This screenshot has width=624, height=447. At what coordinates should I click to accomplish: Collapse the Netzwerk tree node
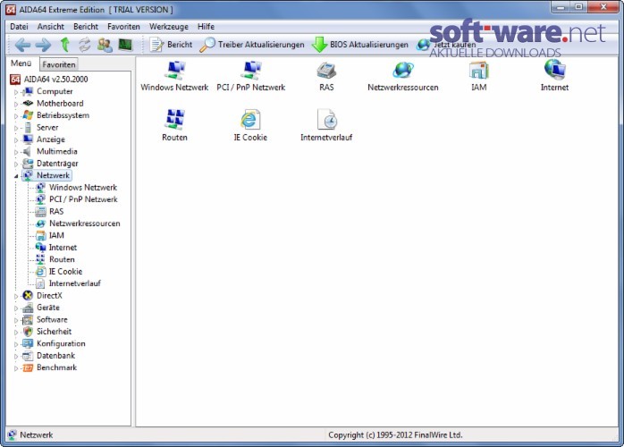tap(16, 176)
